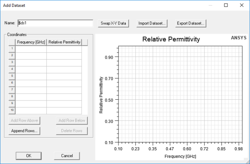The width and height of the screenshot is (250, 164).
Task: Select row 10 header in coordinates table
Action: [x=12, y=110]
